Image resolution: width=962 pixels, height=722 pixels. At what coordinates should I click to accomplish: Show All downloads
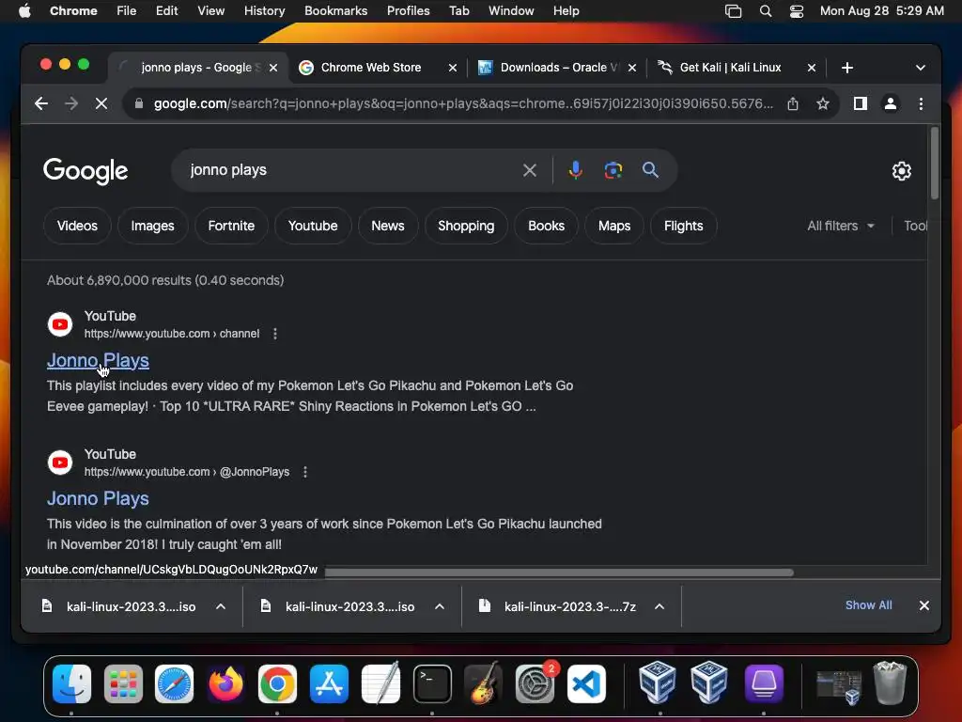pos(868,605)
